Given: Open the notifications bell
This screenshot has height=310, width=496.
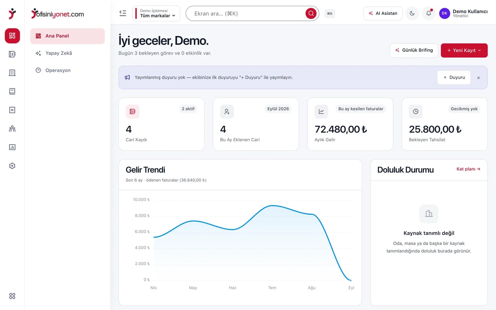Looking at the screenshot, I should (429, 13).
